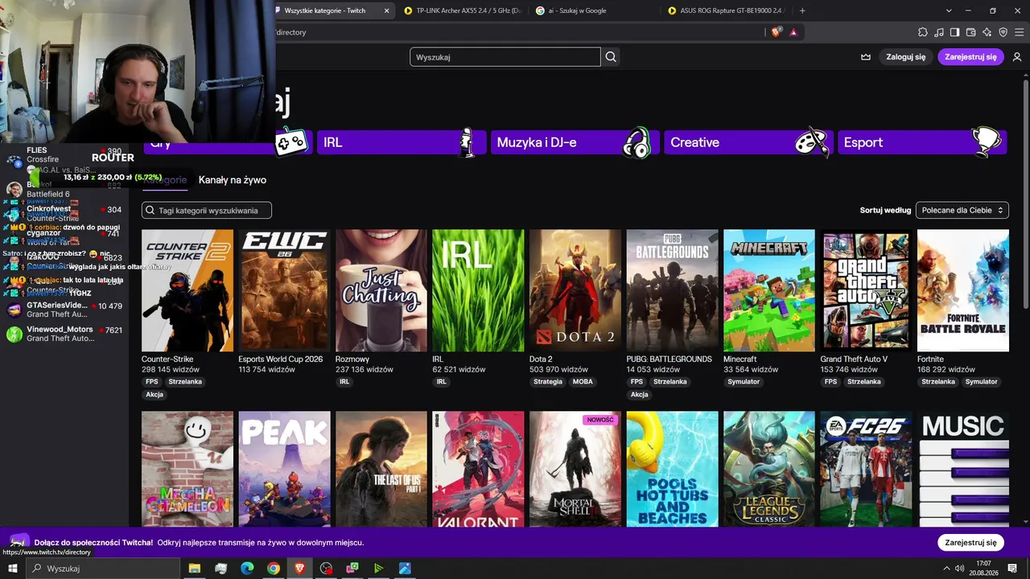Click the Brave VPN shield icon

coord(1003,32)
